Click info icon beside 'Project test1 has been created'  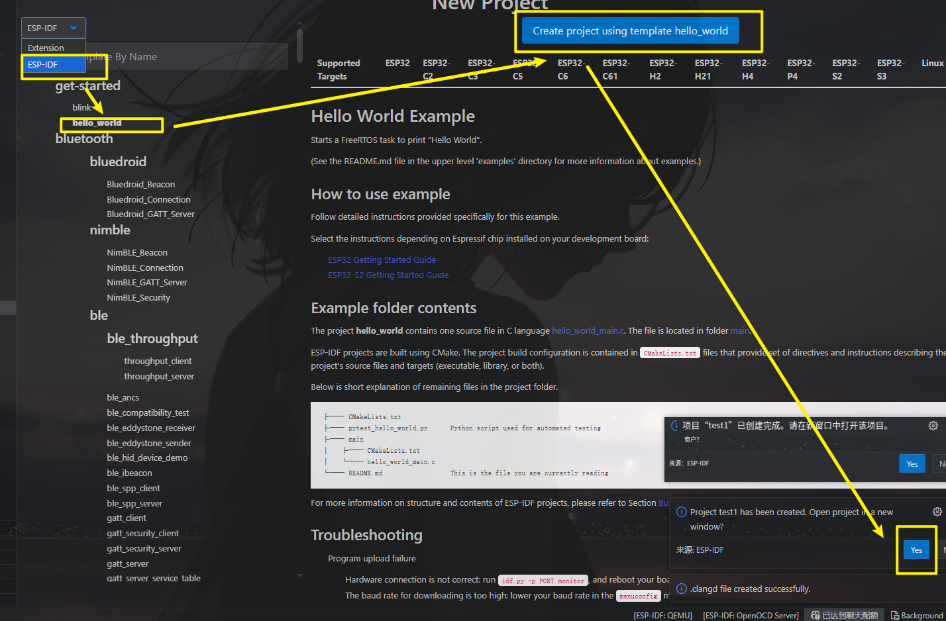(x=681, y=512)
